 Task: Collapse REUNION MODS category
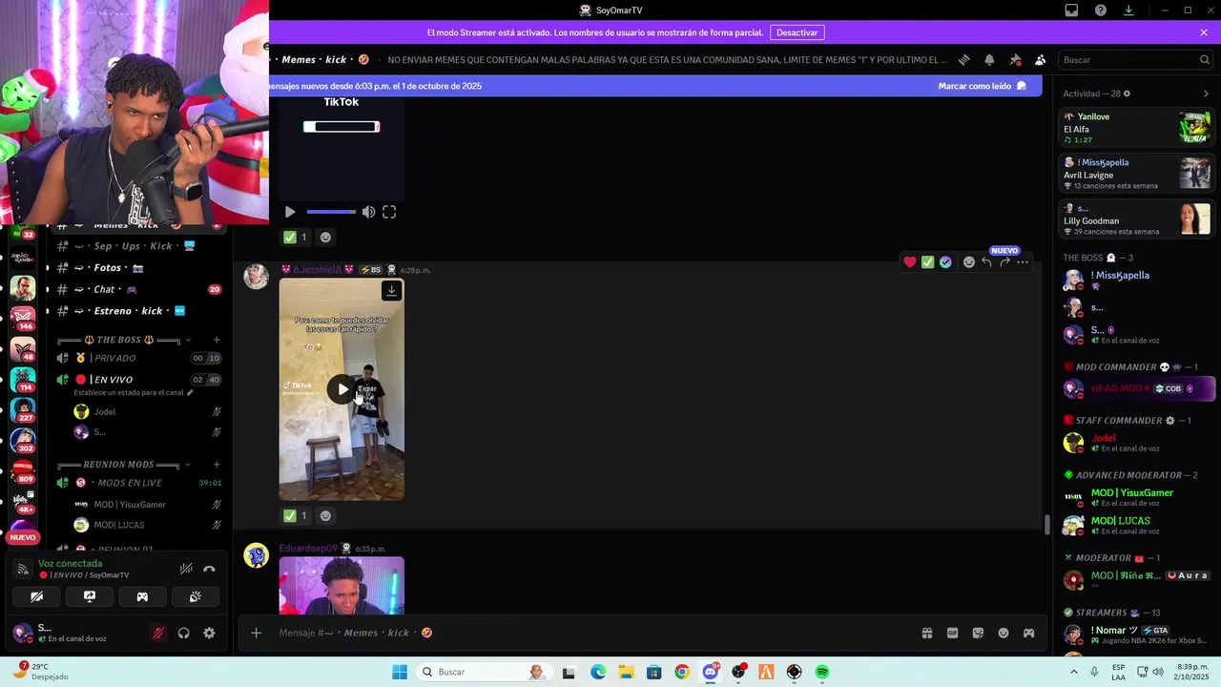point(124,465)
